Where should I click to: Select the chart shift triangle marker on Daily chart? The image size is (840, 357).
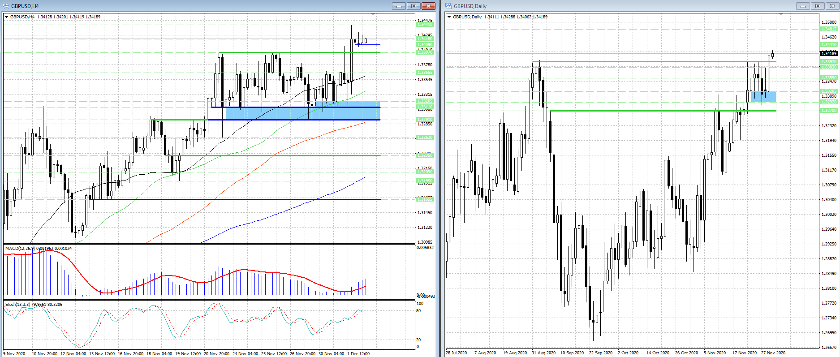pyautogui.click(x=781, y=15)
